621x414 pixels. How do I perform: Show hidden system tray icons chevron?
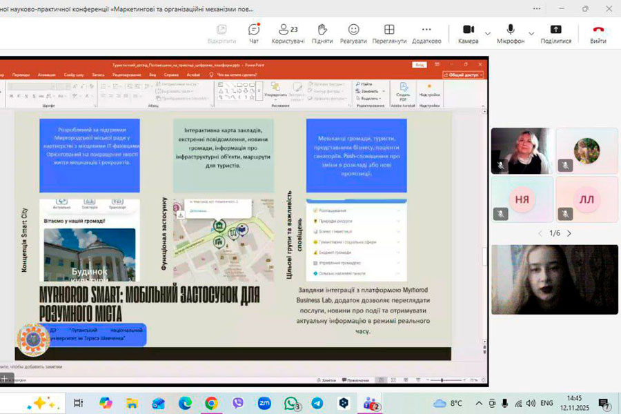tap(479, 403)
